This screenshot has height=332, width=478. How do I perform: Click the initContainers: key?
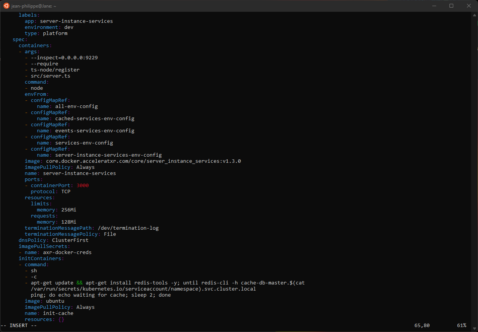(41, 259)
